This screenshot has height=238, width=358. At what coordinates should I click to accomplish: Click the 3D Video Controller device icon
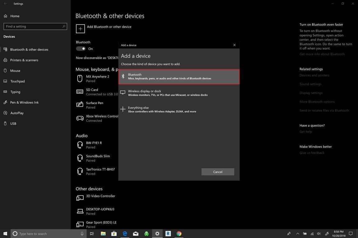pos(80,198)
